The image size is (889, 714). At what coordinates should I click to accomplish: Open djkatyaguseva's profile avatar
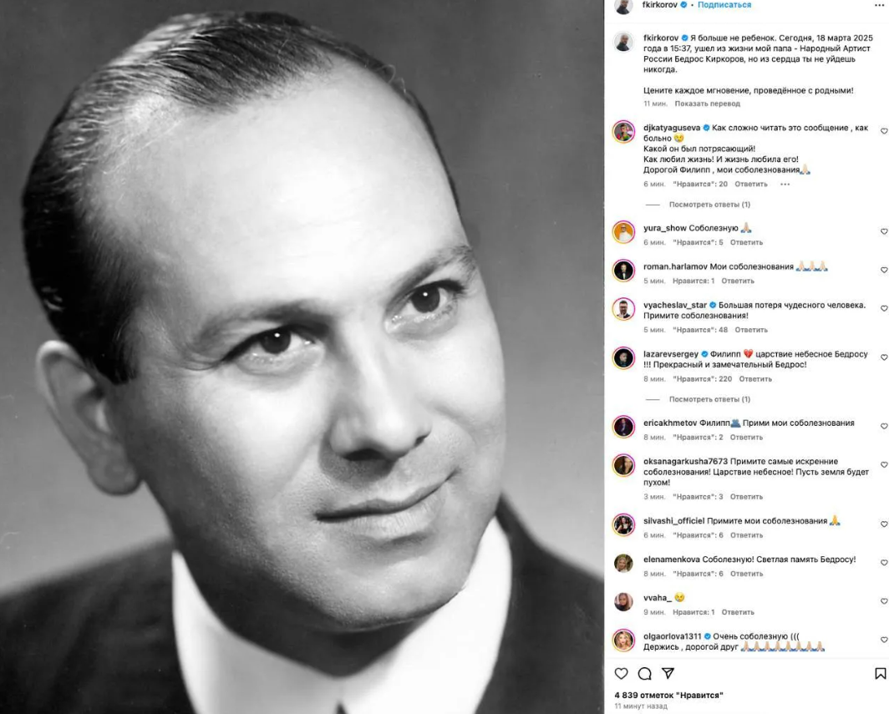point(623,132)
